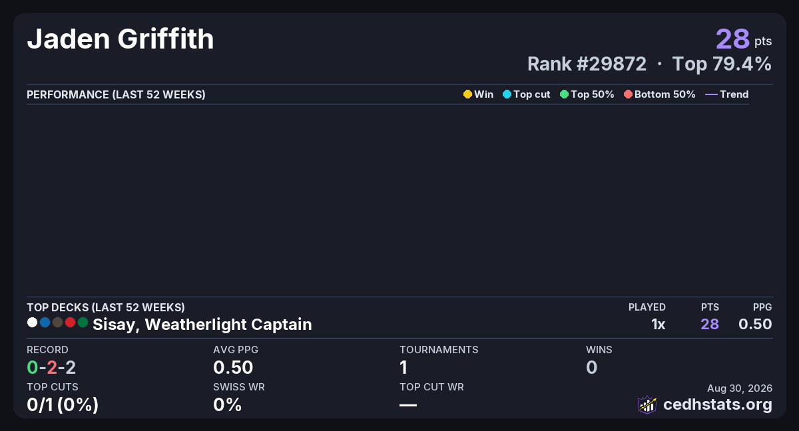
Task: Click the PPG column header
Action: point(762,307)
